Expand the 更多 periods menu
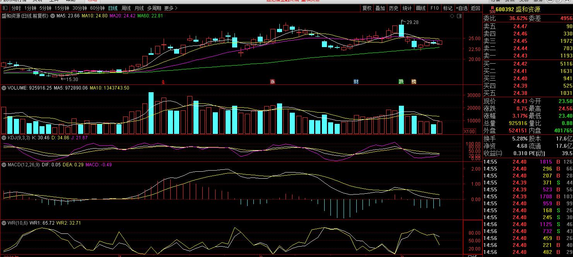This screenshot has width=573, height=257. click(171, 8)
